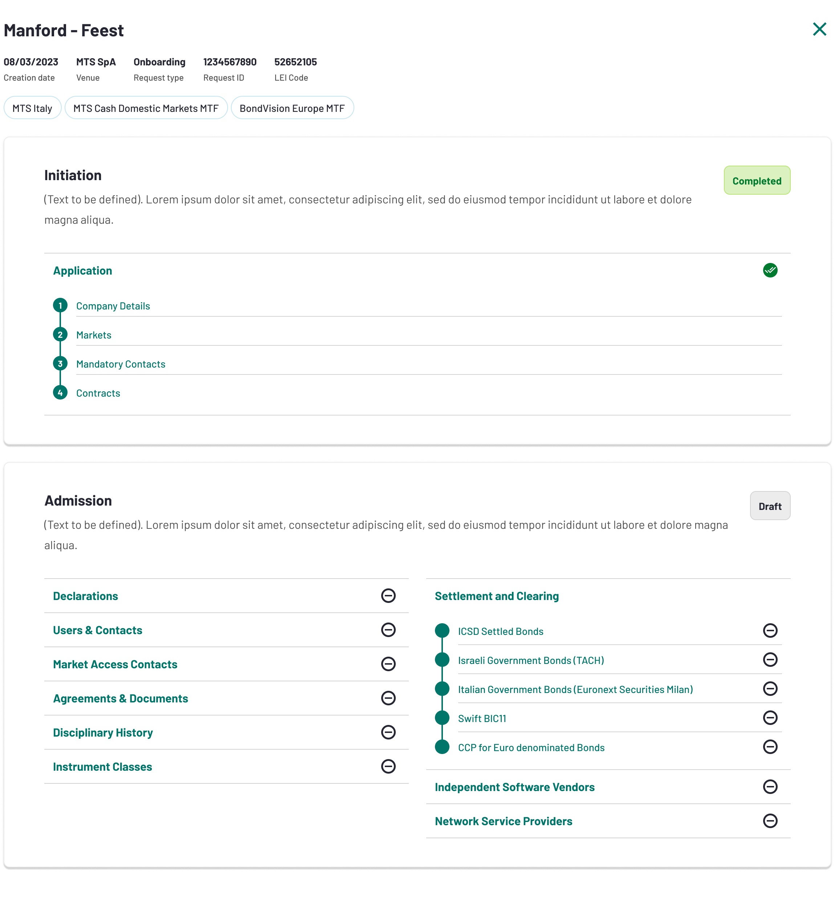Click Swift BIC11 timeline dot
The height and width of the screenshot is (908, 835).
(x=442, y=717)
